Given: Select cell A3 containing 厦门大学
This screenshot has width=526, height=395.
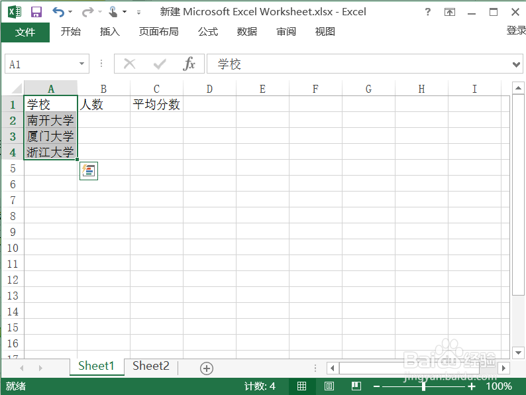Looking at the screenshot, I should click(x=50, y=136).
